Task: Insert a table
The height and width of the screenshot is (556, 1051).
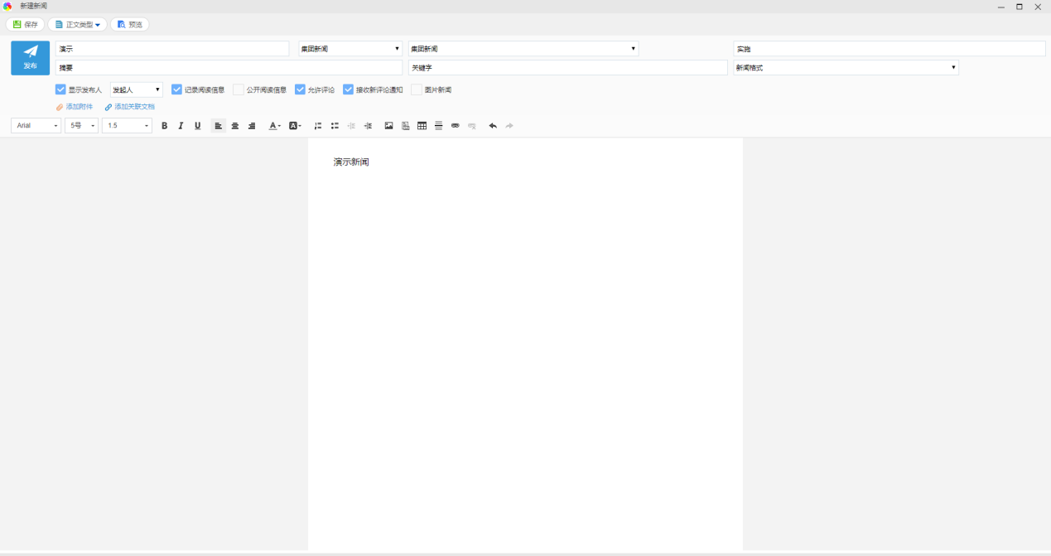Action: click(422, 126)
